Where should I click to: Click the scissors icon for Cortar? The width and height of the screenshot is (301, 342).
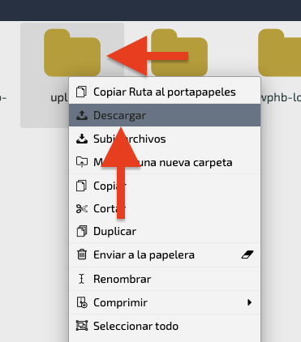[82, 208]
